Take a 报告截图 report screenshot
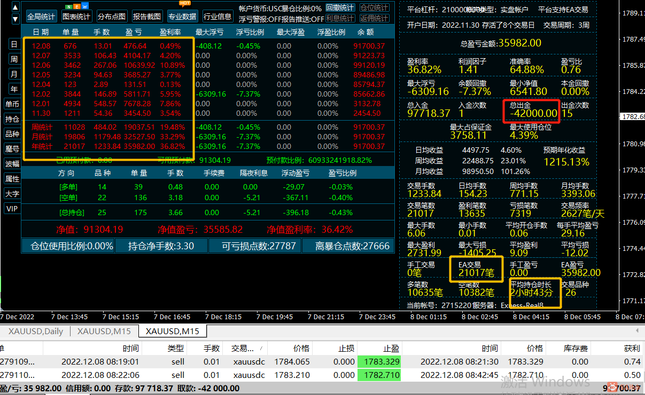The height and width of the screenshot is (395, 645). [147, 17]
